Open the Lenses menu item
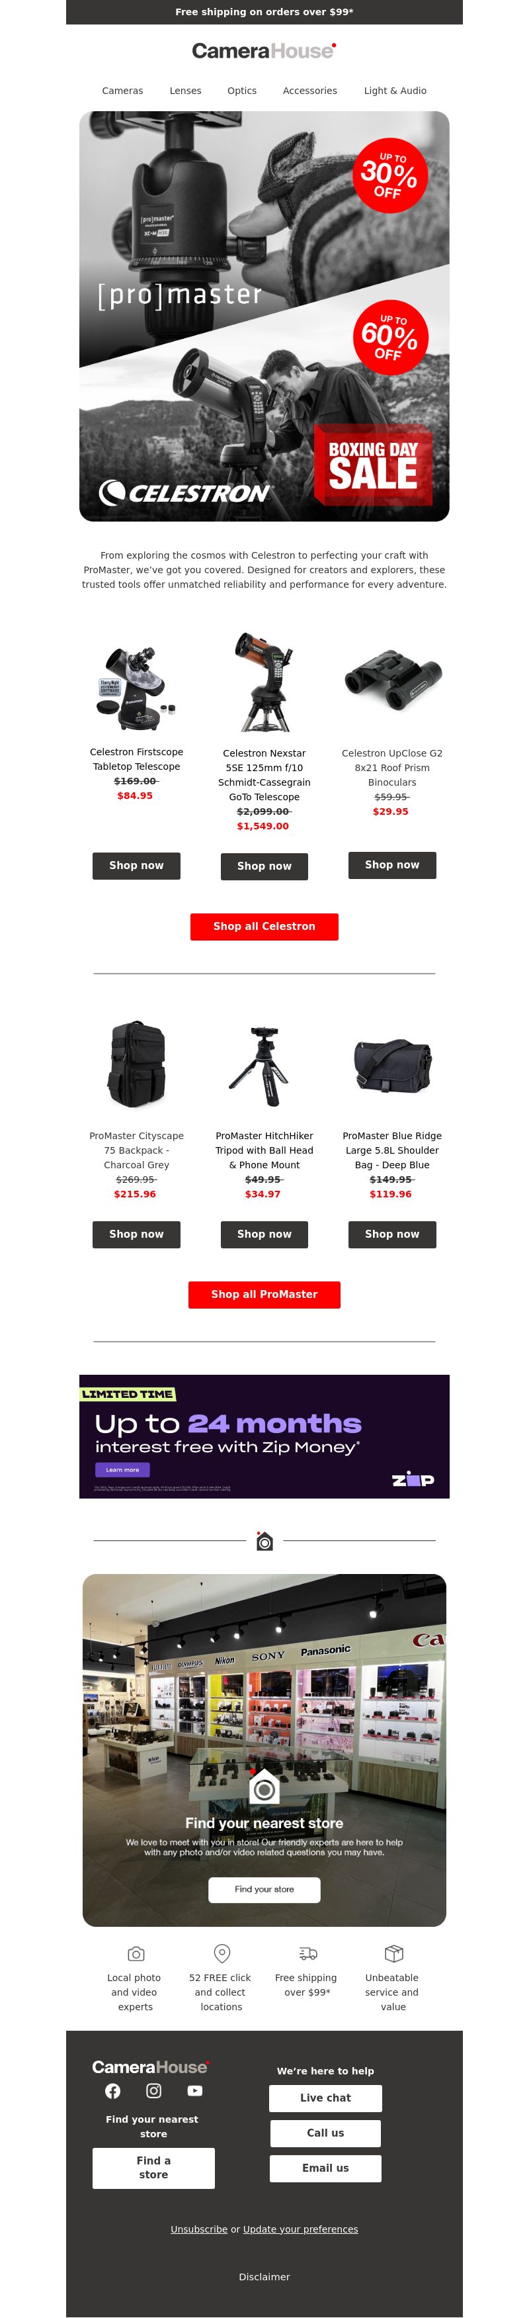The image size is (529, 2318). click(185, 91)
